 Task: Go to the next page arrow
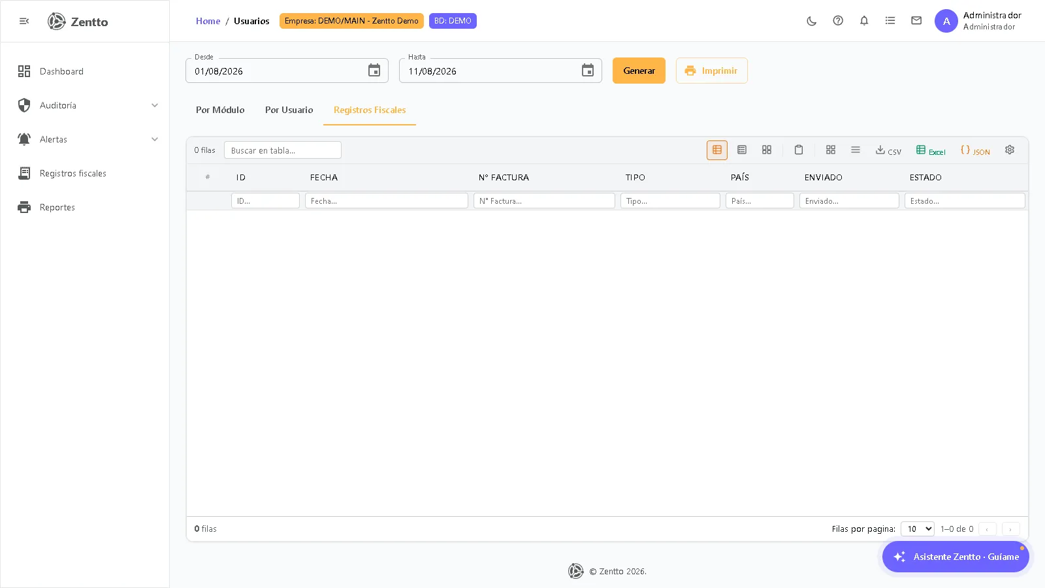pyautogui.click(x=1010, y=529)
